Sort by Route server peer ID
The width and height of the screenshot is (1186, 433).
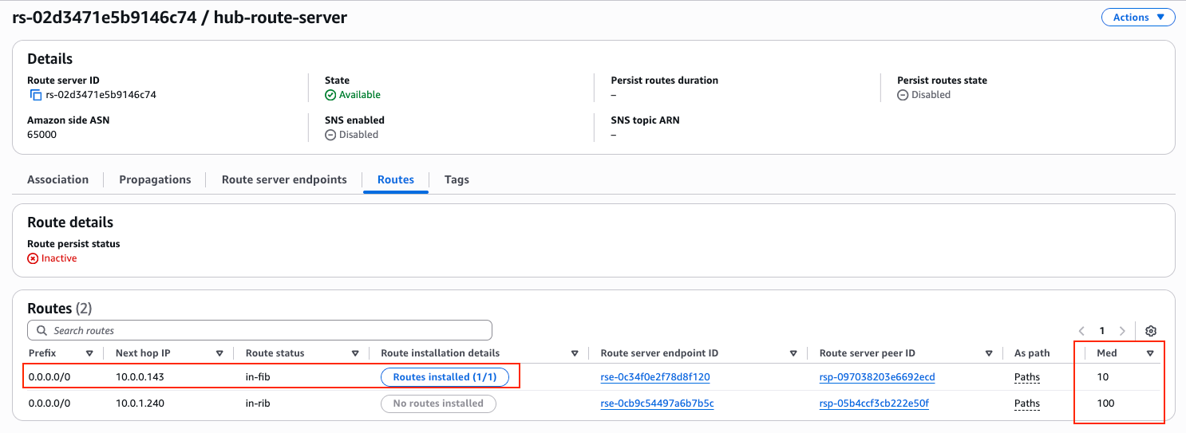coord(989,353)
